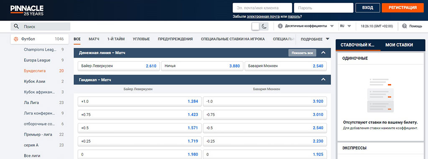Click the info icon near decimal odds
Image resolution: width=428 pixels, height=159 pixels.
[280, 26]
